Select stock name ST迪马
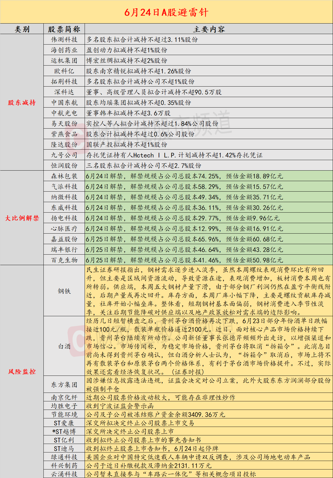The image size is (333, 478). (x=64, y=448)
